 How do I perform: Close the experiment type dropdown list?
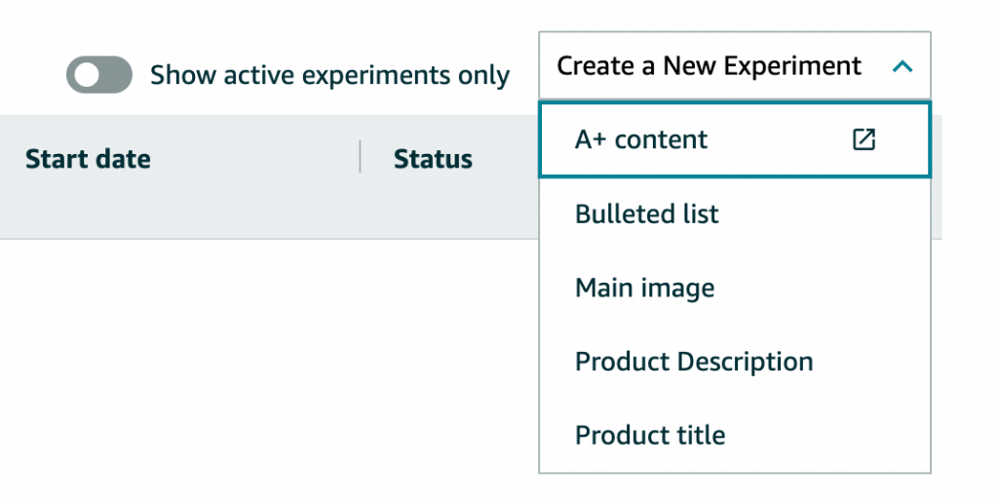902,66
